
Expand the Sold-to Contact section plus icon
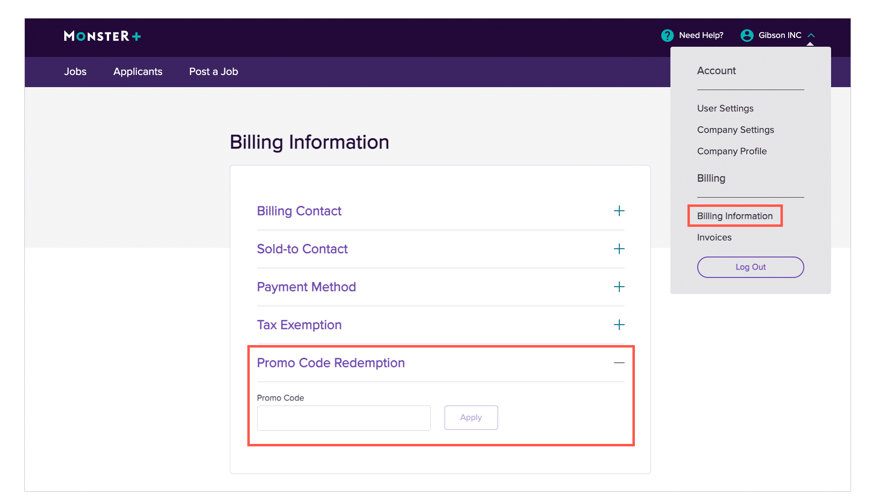click(x=619, y=249)
